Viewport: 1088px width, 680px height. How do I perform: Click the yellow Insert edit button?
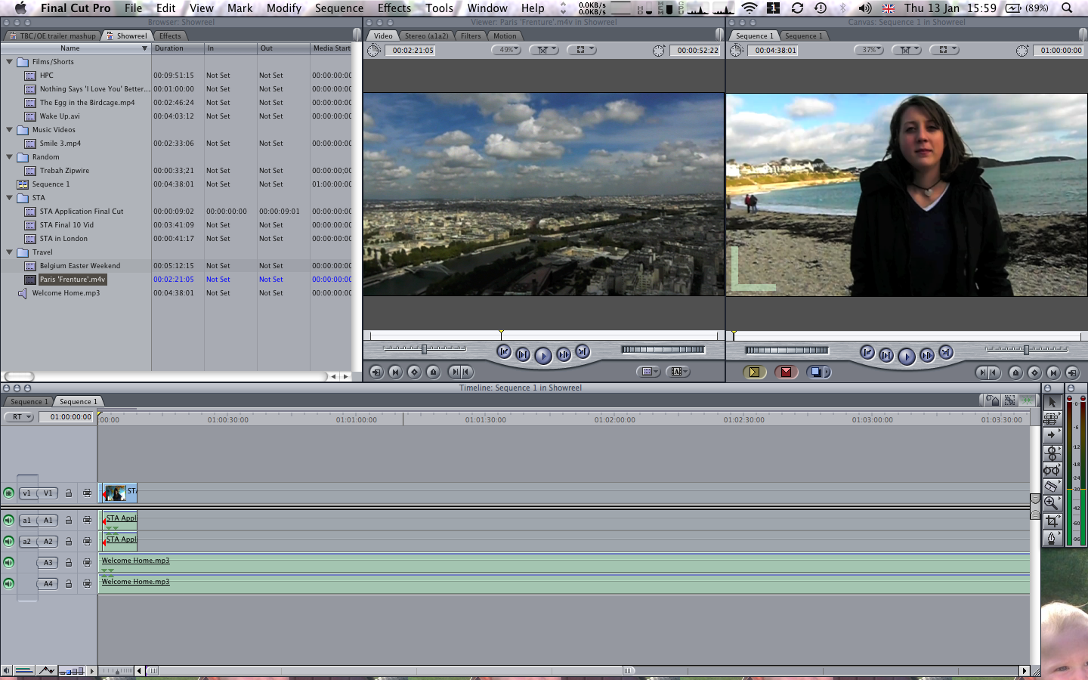click(753, 372)
